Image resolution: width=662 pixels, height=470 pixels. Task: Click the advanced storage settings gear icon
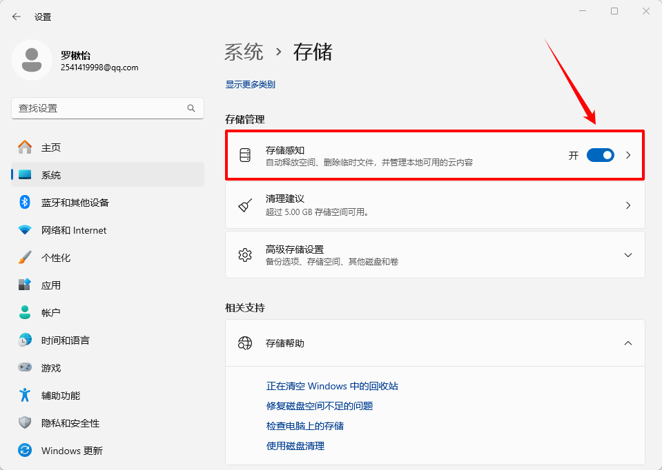coord(245,255)
